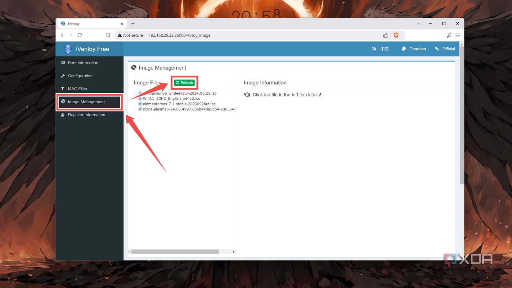This screenshot has width=512, height=288.
Task: Click the translate icon next to 中文
Action: [374, 49]
